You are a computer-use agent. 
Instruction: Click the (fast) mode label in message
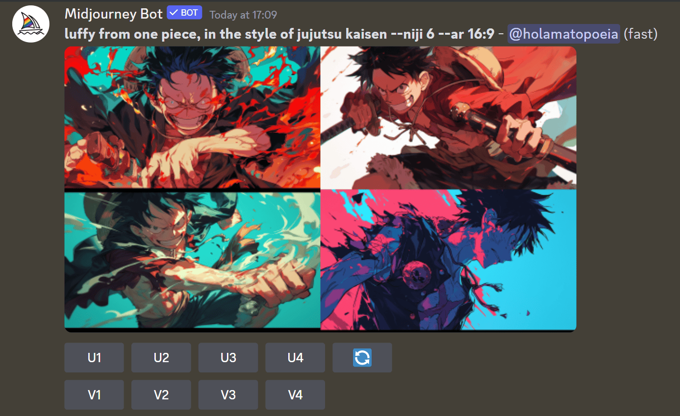coord(641,34)
